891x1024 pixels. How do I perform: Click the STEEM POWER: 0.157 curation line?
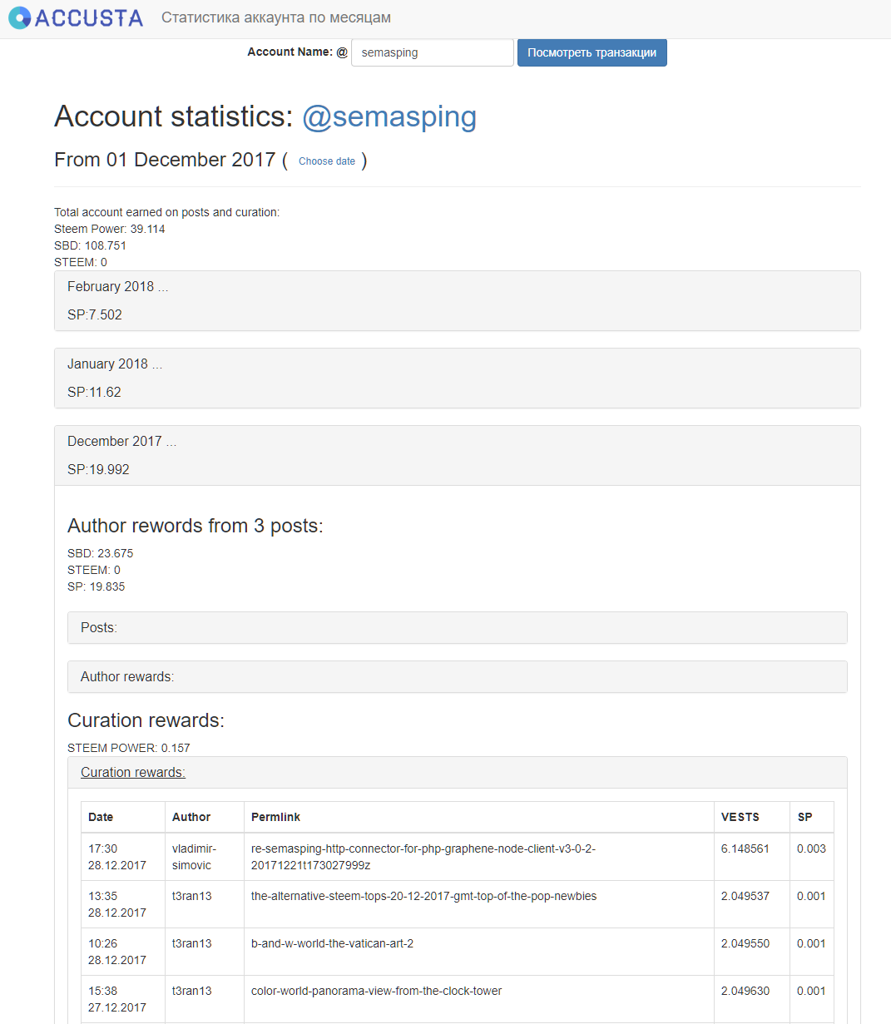(129, 748)
